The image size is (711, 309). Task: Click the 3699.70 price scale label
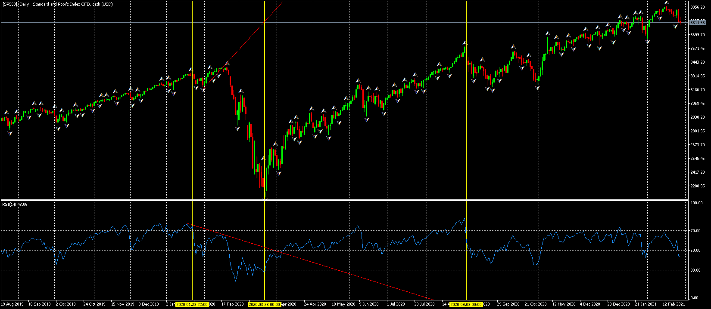tap(698, 35)
